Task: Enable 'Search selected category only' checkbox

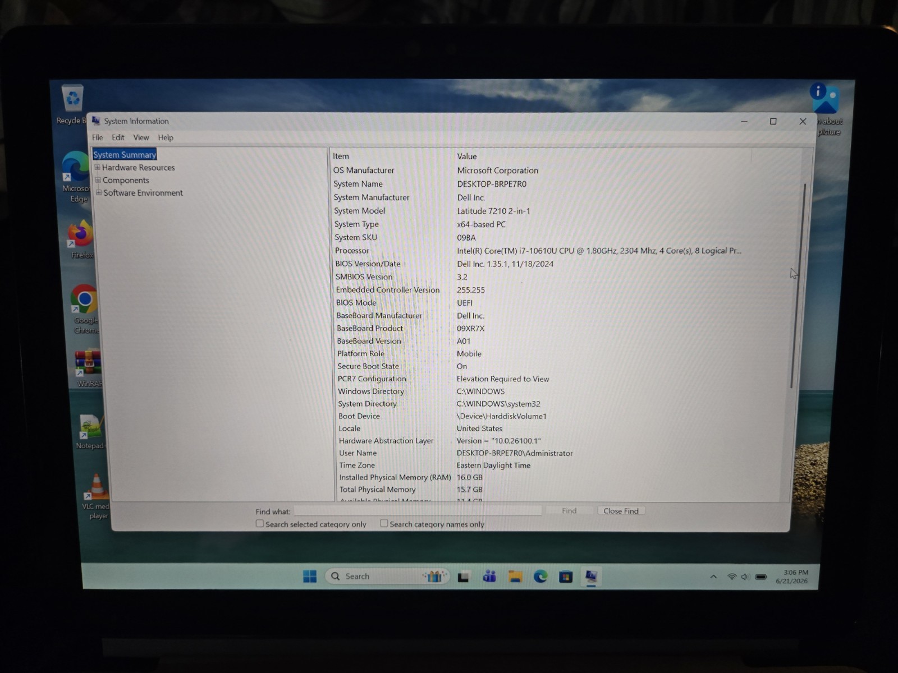Action: [x=260, y=523]
